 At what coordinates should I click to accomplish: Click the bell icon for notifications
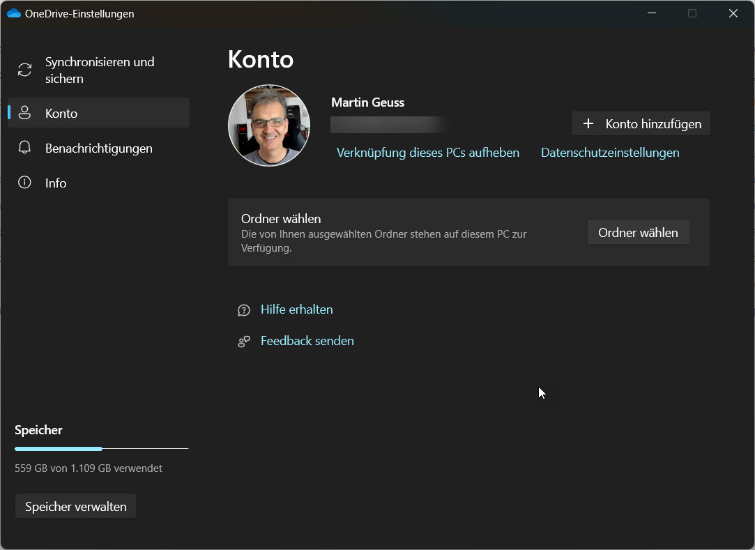pos(25,148)
